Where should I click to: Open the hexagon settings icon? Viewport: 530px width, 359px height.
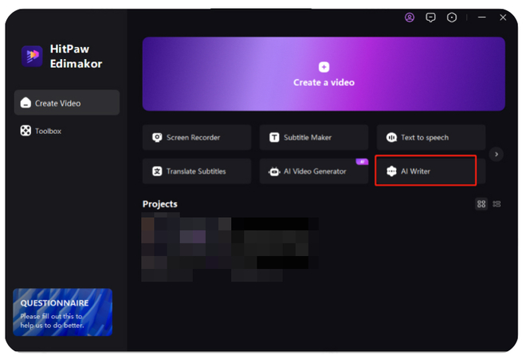(452, 18)
